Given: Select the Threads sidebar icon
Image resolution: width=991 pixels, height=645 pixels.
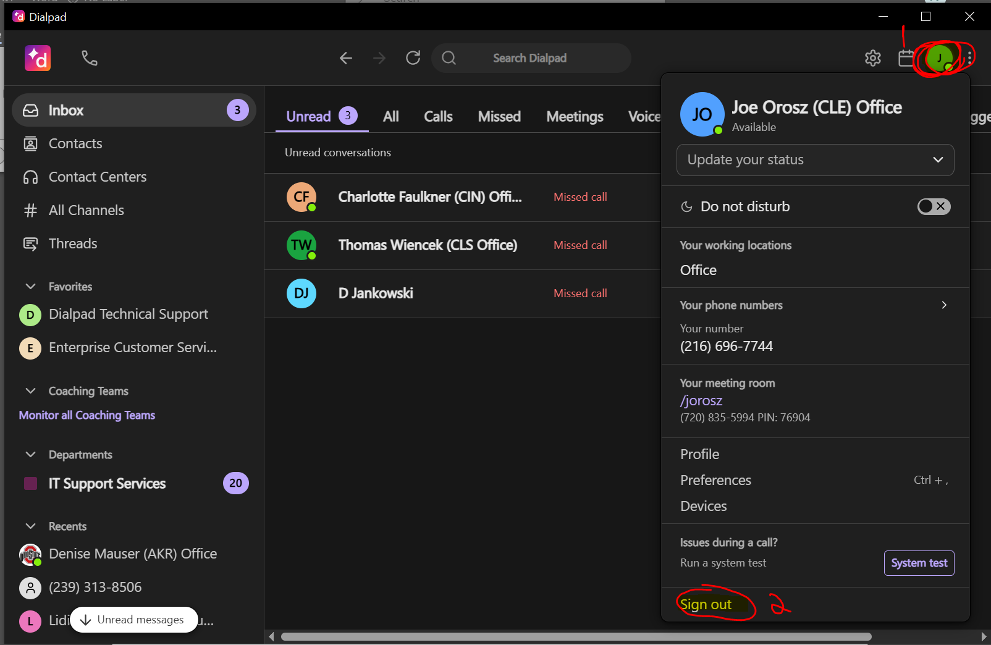Looking at the screenshot, I should tap(30, 243).
